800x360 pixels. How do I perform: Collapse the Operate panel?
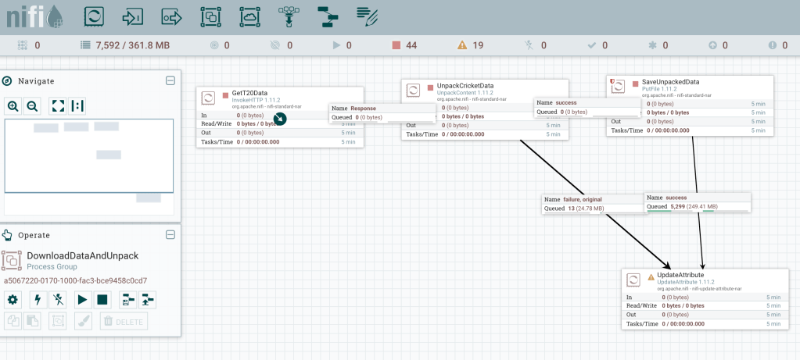coord(170,234)
